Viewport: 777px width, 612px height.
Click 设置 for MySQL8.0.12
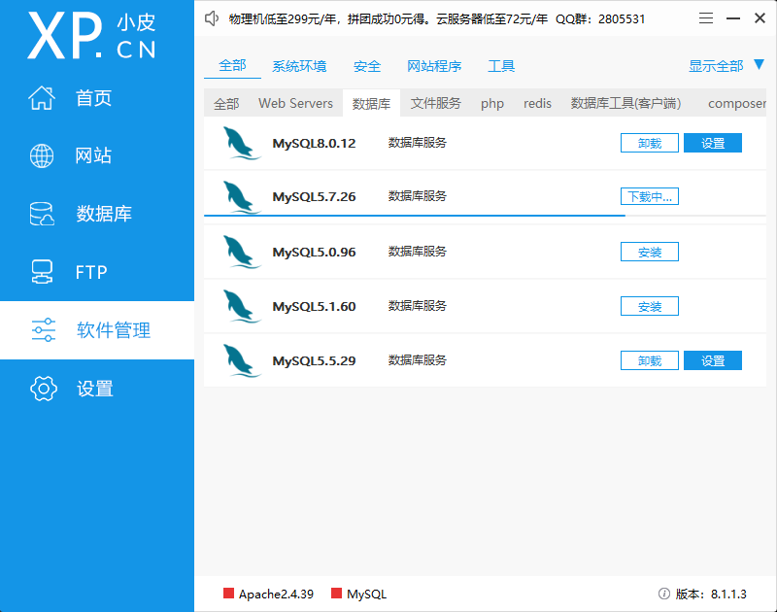713,143
